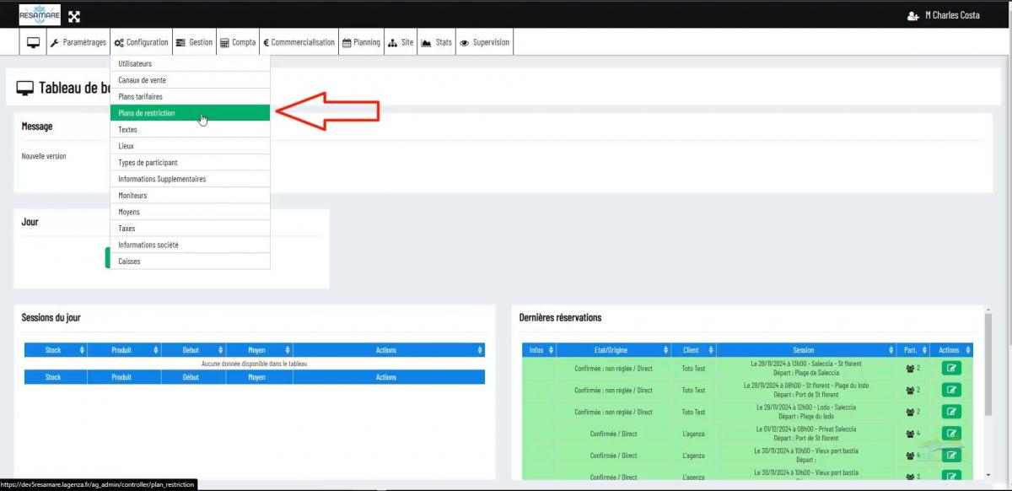Open the Supervision menu
The width and height of the screenshot is (1012, 491).
[x=484, y=42]
